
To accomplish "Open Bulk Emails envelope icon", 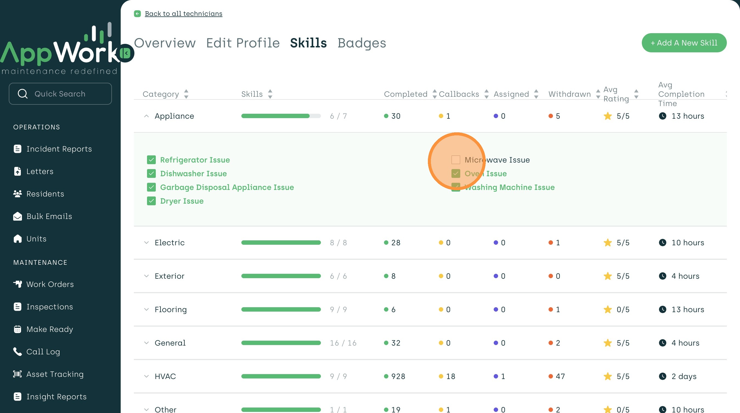I will click(18, 217).
